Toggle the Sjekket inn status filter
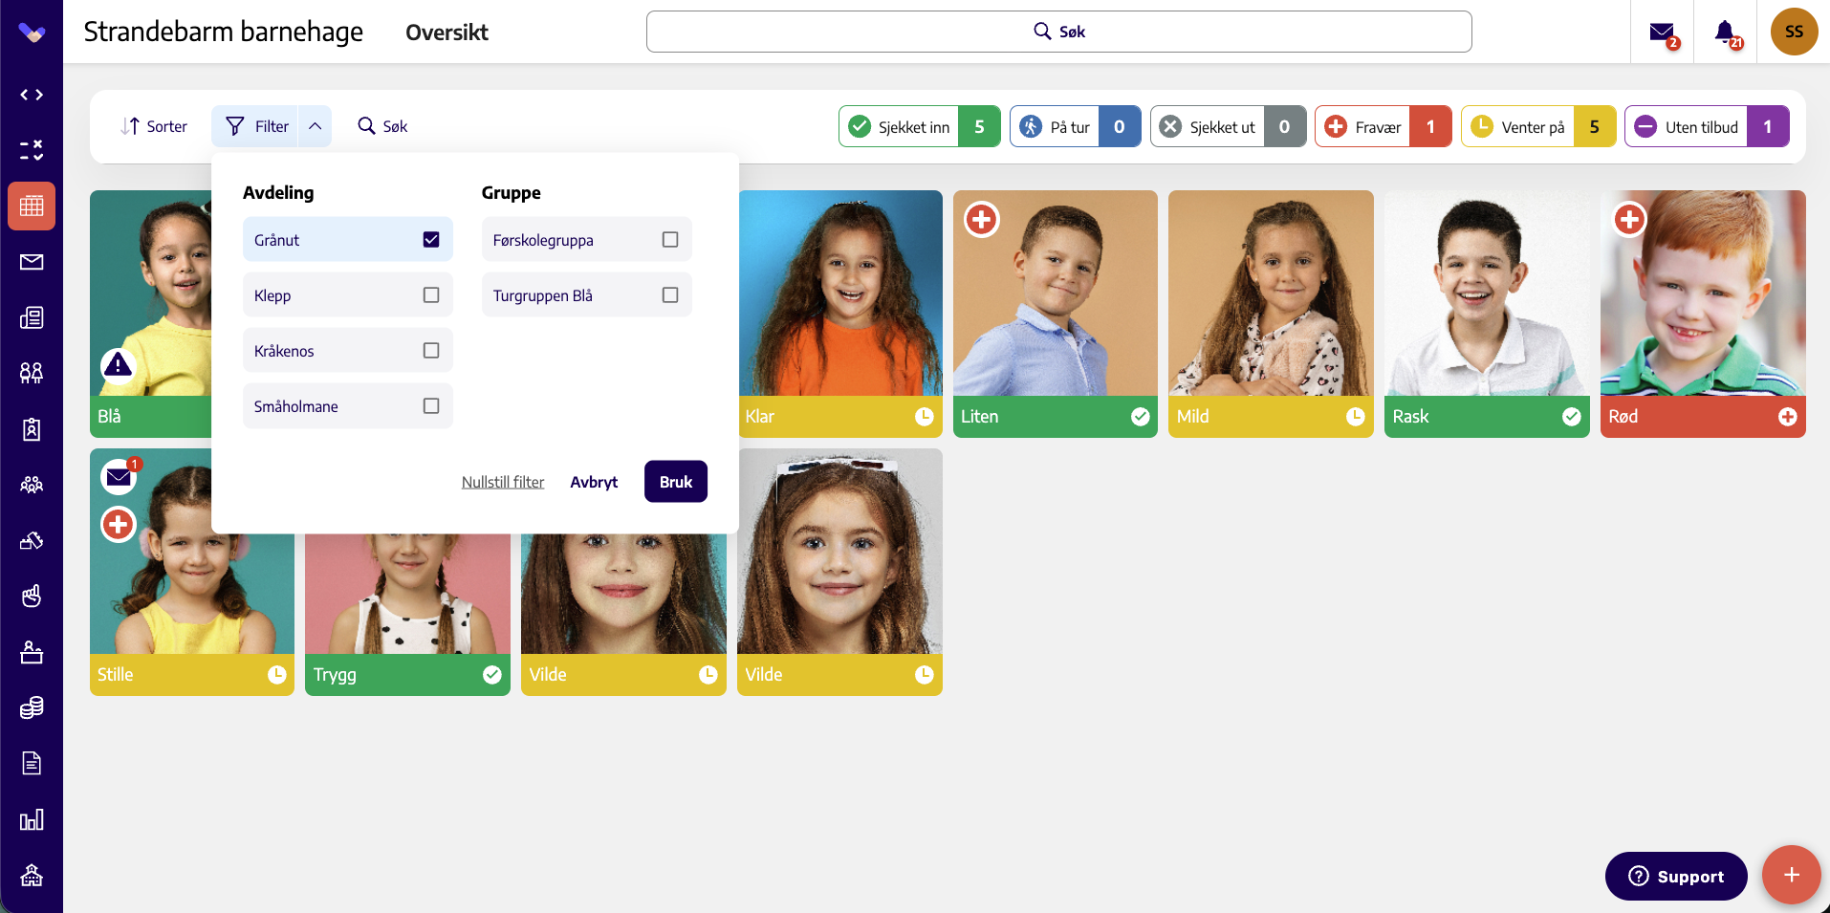This screenshot has width=1830, height=913. click(x=919, y=126)
